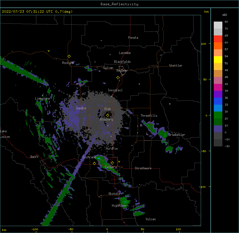Click the Innisfail town label

pyautogui.click(x=115, y=90)
